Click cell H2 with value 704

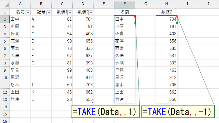[166, 19]
